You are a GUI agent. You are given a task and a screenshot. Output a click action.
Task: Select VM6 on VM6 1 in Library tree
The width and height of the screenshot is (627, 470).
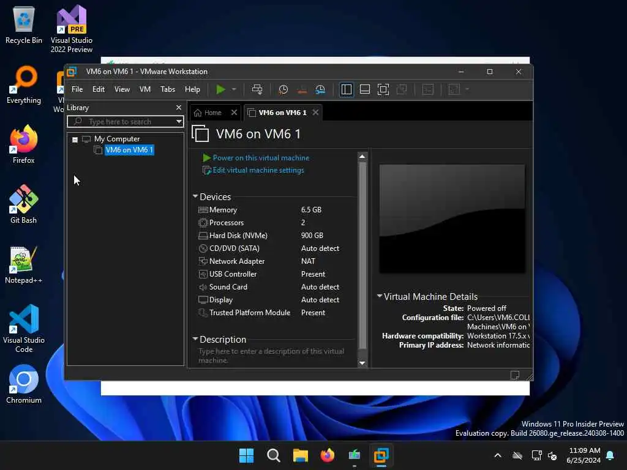pyautogui.click(x=129, y=150)
